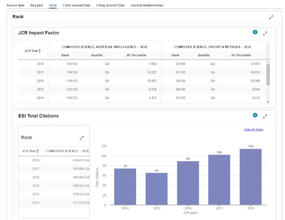Select rank cell 119/132 for 2017
Screen dimensions: 285x220
pos(72,72)
